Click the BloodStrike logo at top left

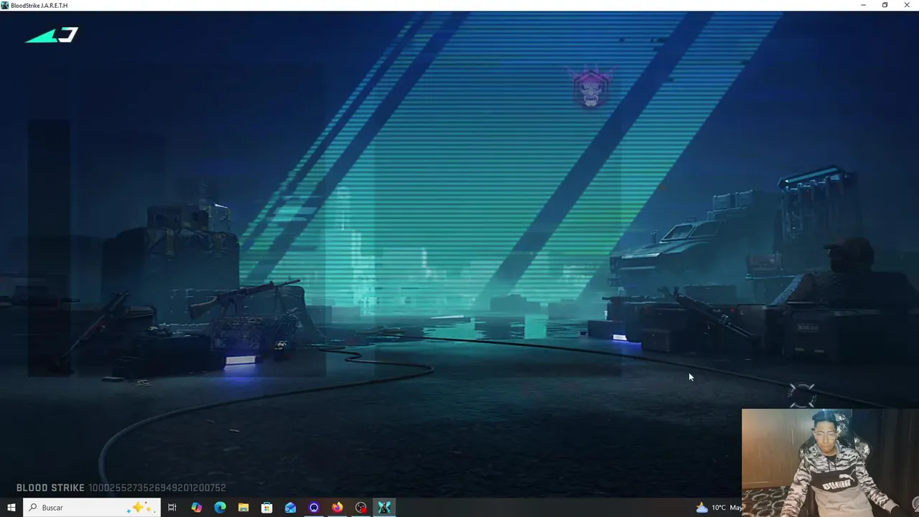coord(52,35)
